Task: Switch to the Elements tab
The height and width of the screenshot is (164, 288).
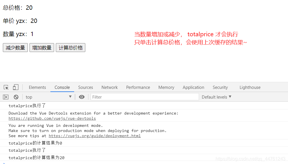Action: tap(37, 87)
